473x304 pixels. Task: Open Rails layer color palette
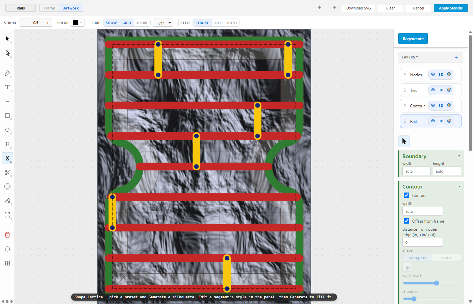point(449,121)
